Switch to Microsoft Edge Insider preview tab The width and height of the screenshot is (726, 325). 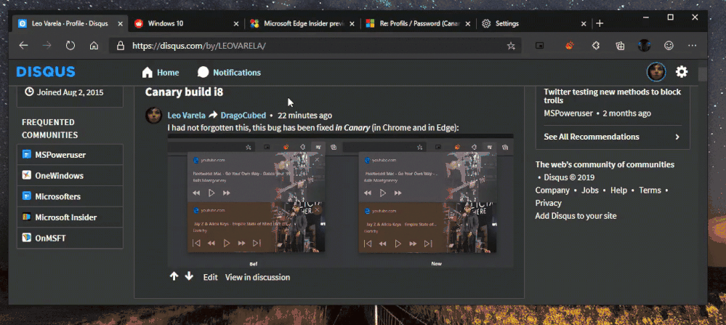point(303,23)
